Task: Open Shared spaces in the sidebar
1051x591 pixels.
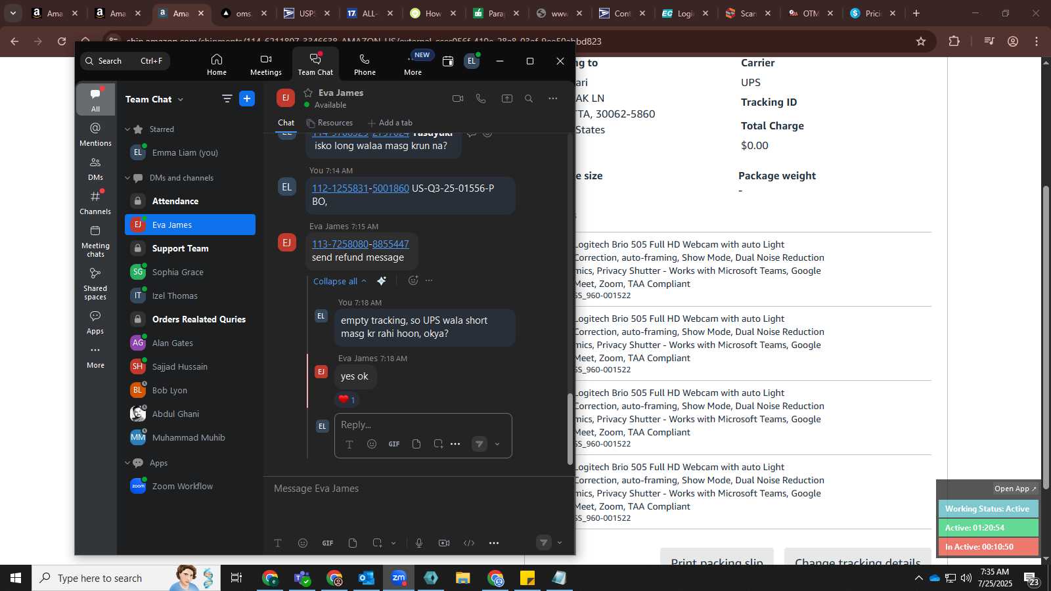Action: [x=95, y=284]
